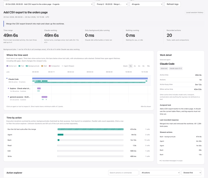Filter by the Write row in Time by action
The image size is (208, 178).
point(79,156)
